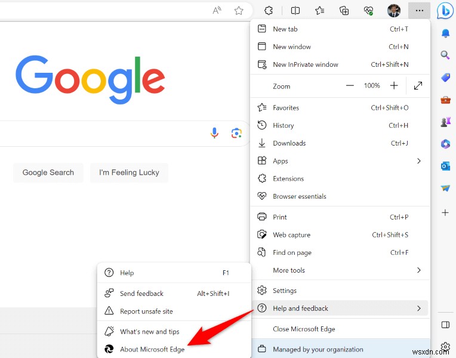Image resolution: width=456 pixels, height=358 pixels.
Task: Click the I'm Feeling Lucky button
Action: [x=129, y=173]
